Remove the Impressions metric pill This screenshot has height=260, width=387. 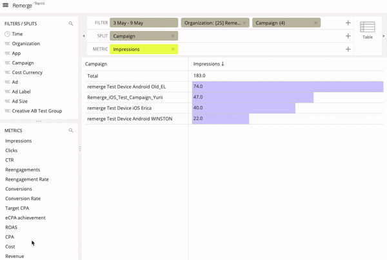click(173, 49)
